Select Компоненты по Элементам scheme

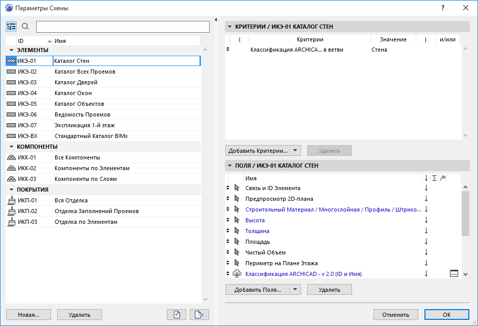[104, 168]
